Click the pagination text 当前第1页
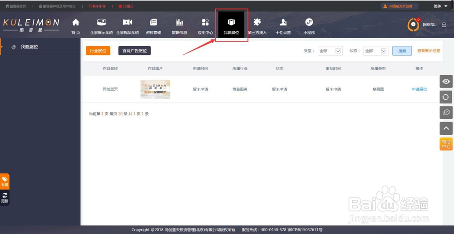Image resolution: width=454 pixels, height=234 pixels. (99, 114)
